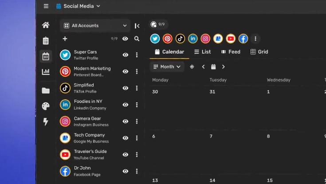Add a new account with plus icon
Image resolution: width=326 pixels, height=184 pixels.
pyautogui.click(x=65, y=39)
